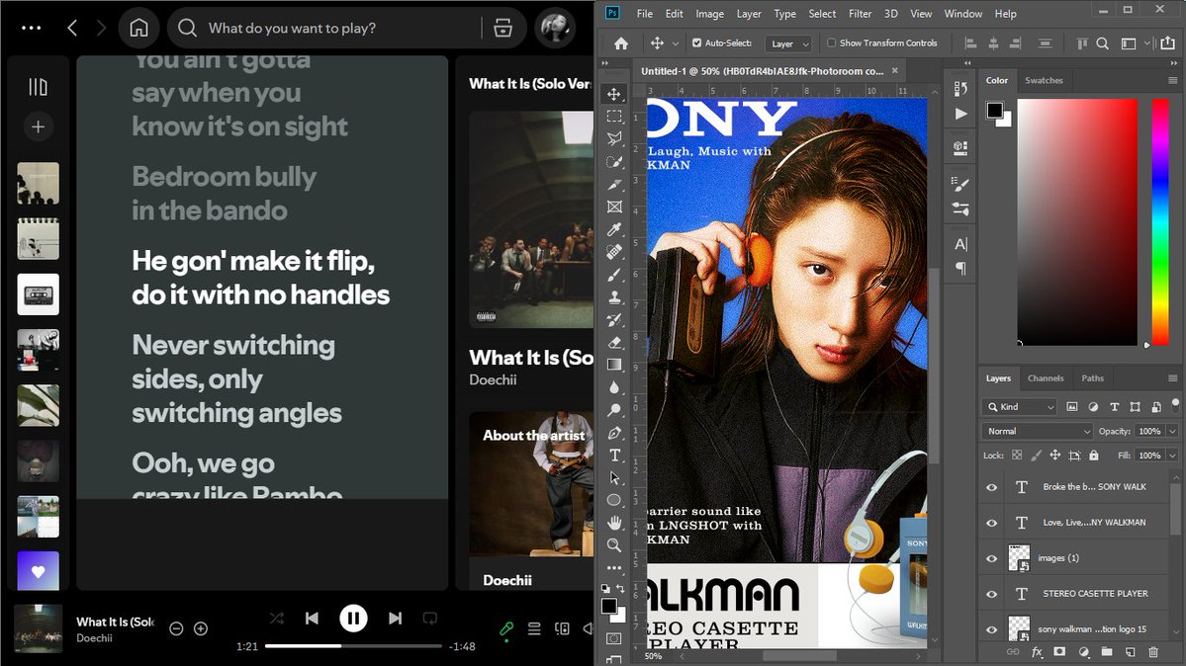Image resolution: width=1186 pixels, height=666 pixels.
Task: Click the hue spectrum slider in Color panel
Action: click(1160, 221)
